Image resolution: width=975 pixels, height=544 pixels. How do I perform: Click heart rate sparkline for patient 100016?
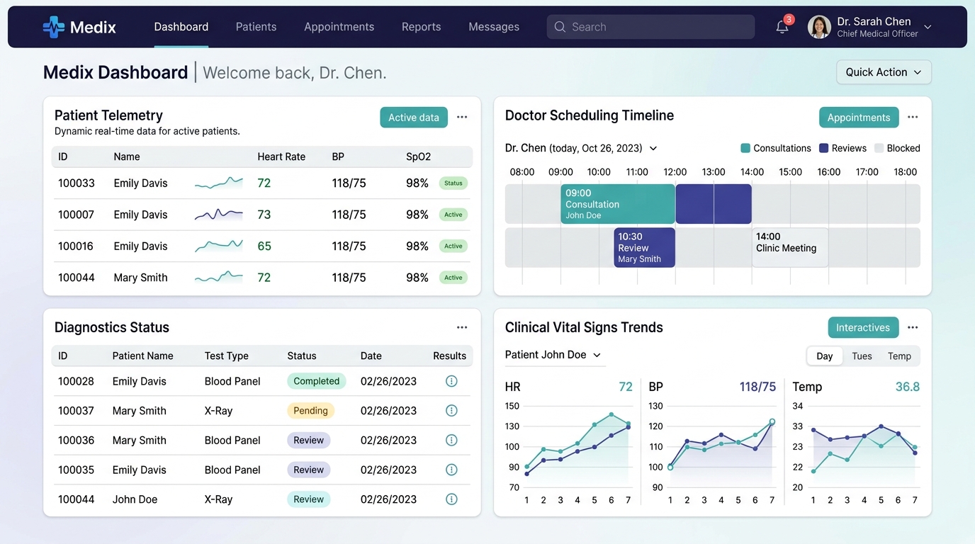(219, 246)
